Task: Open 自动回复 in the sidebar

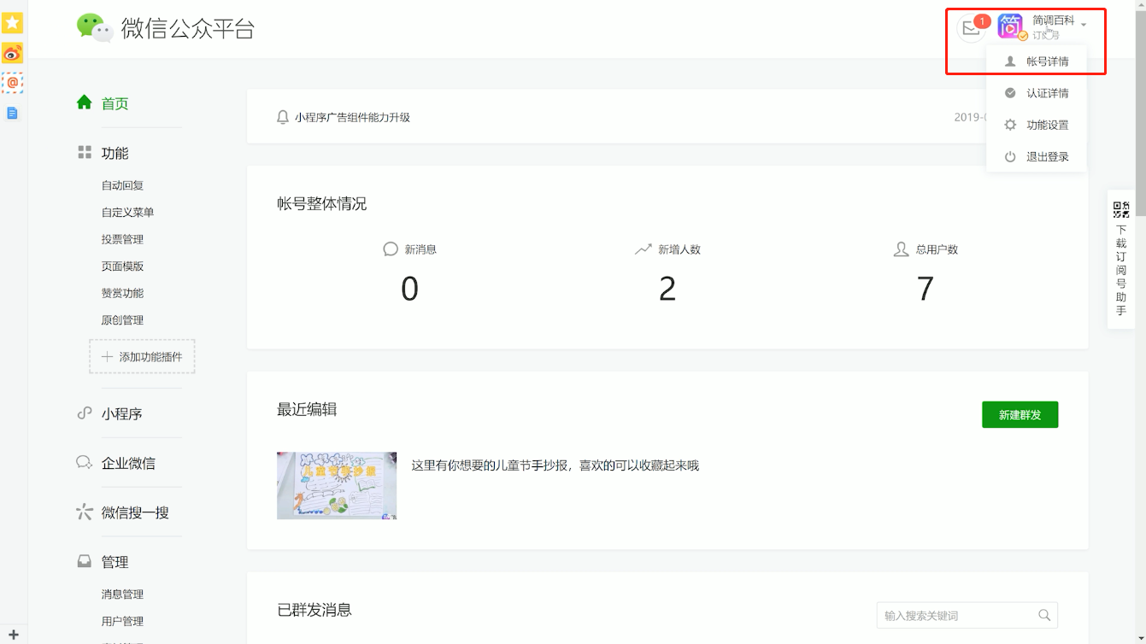Action: (x=122, y=185)
